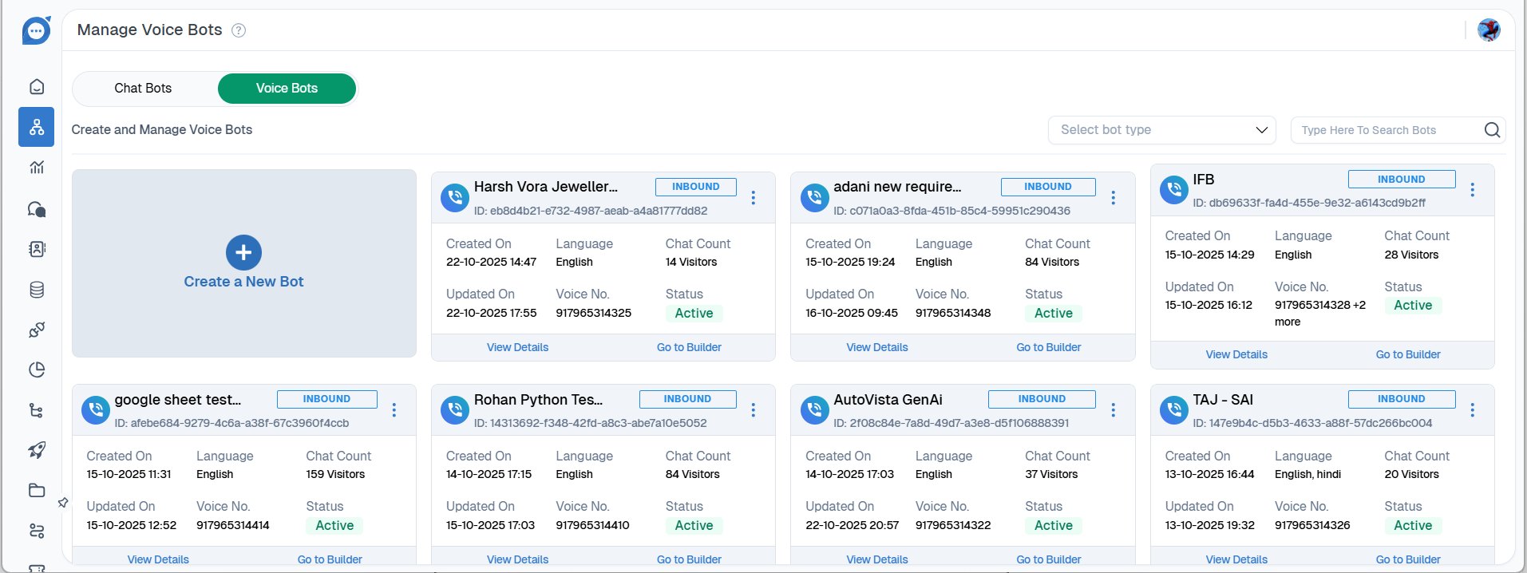The width and height of the screenshot is (1527, 573).
Task: Expand the Select bot type dropdown
Action: (1161, 130)
